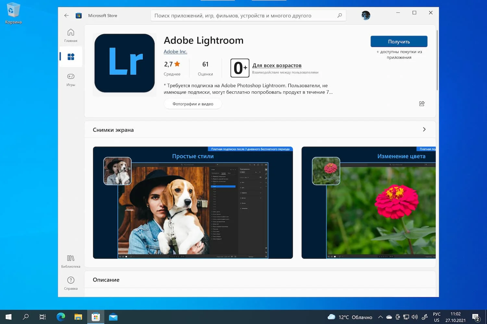
Task: Open the Для всех возрастов rating link
Action: pos(277,65)
